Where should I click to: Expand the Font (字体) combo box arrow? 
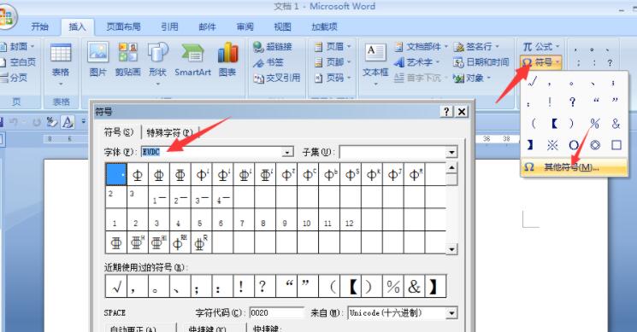287,152
